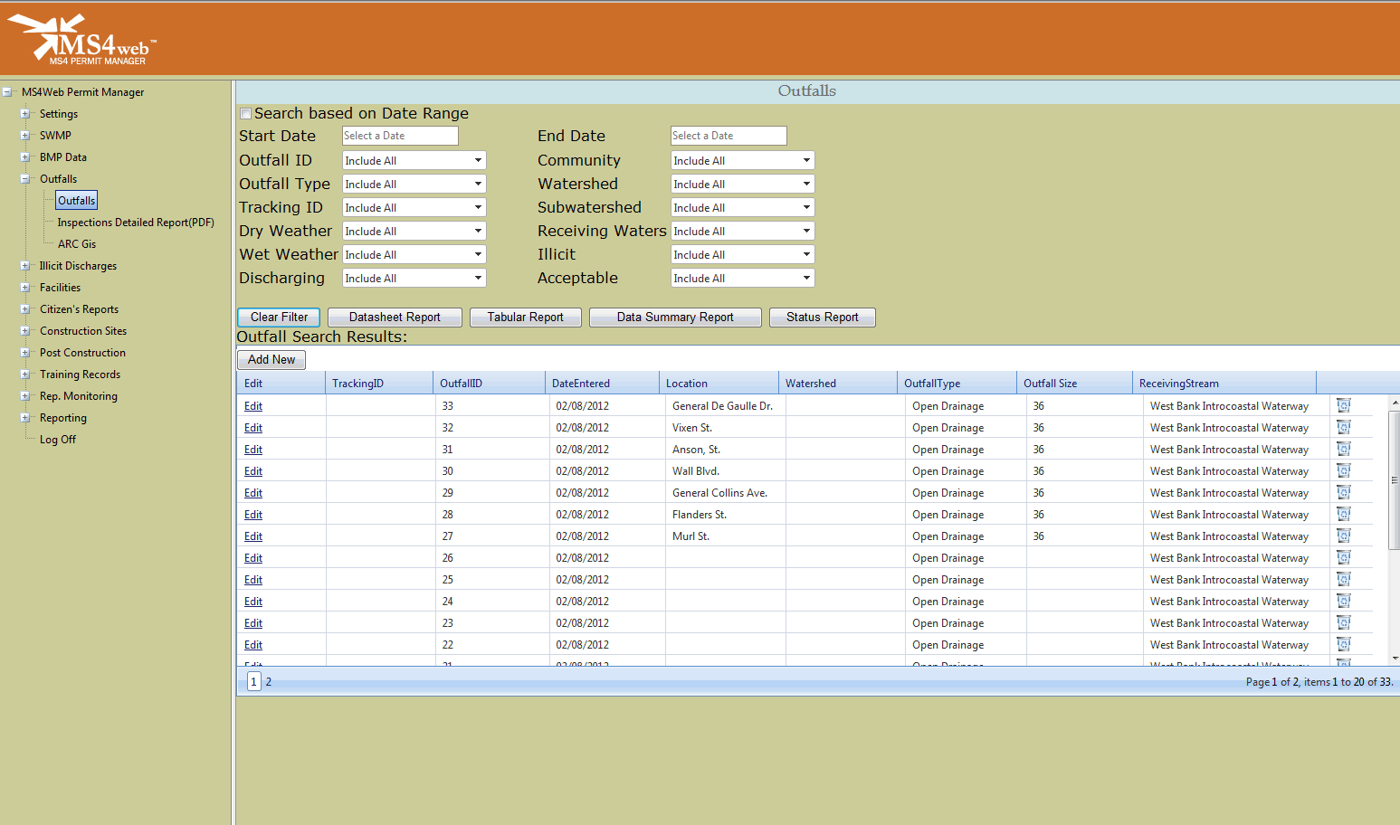Click the row icon for Outfall 25

pos(1344,579)
